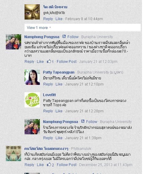Click the Follow link in the 1:39pm reply
This screenshot has width=157, height=174.
tap(92, 122)
